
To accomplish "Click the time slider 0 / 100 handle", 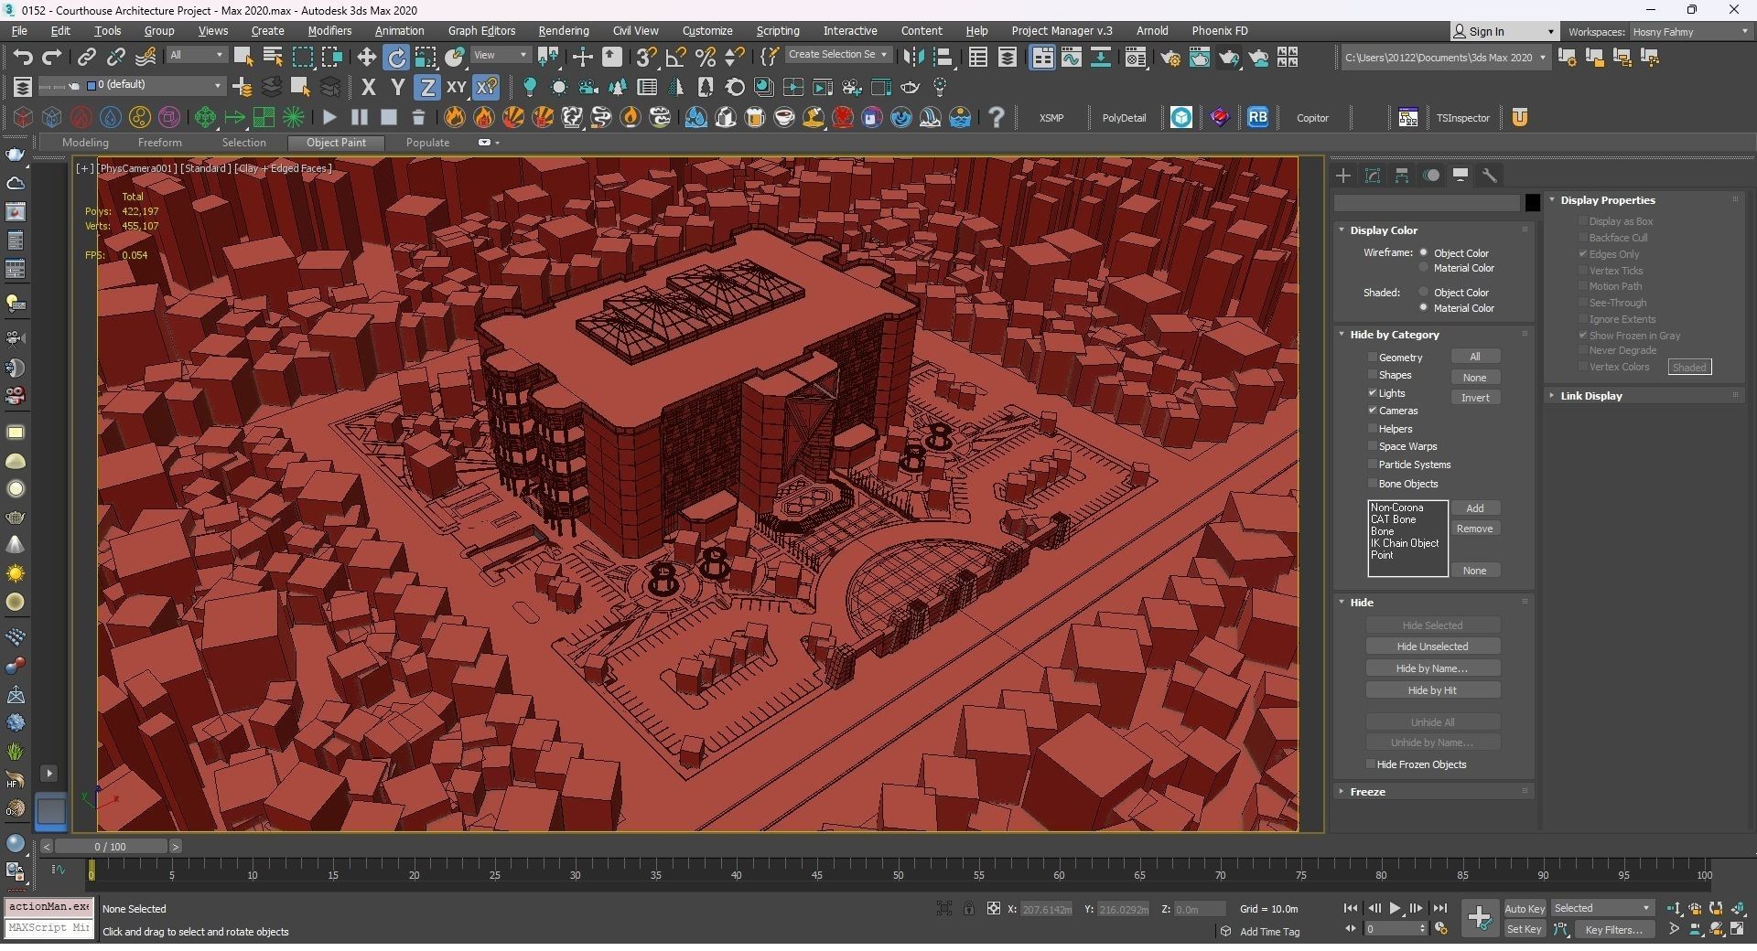I will (110, 847).
